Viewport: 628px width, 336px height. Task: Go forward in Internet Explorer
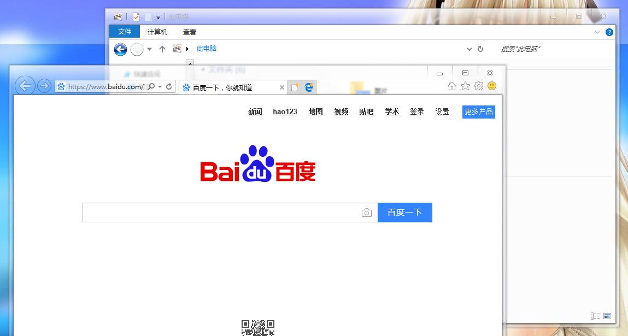coord(44,86)
